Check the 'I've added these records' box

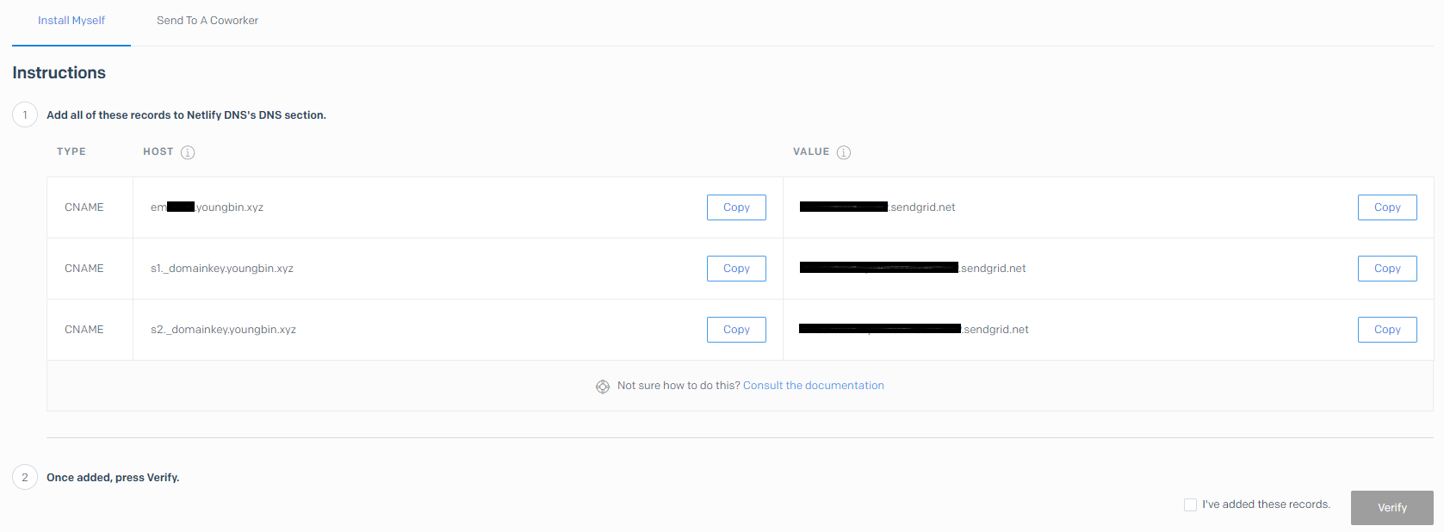coord(1190,504)
